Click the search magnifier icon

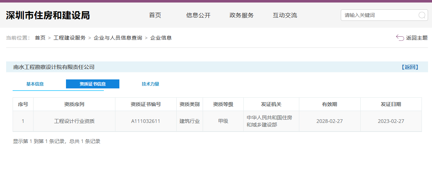422,15
